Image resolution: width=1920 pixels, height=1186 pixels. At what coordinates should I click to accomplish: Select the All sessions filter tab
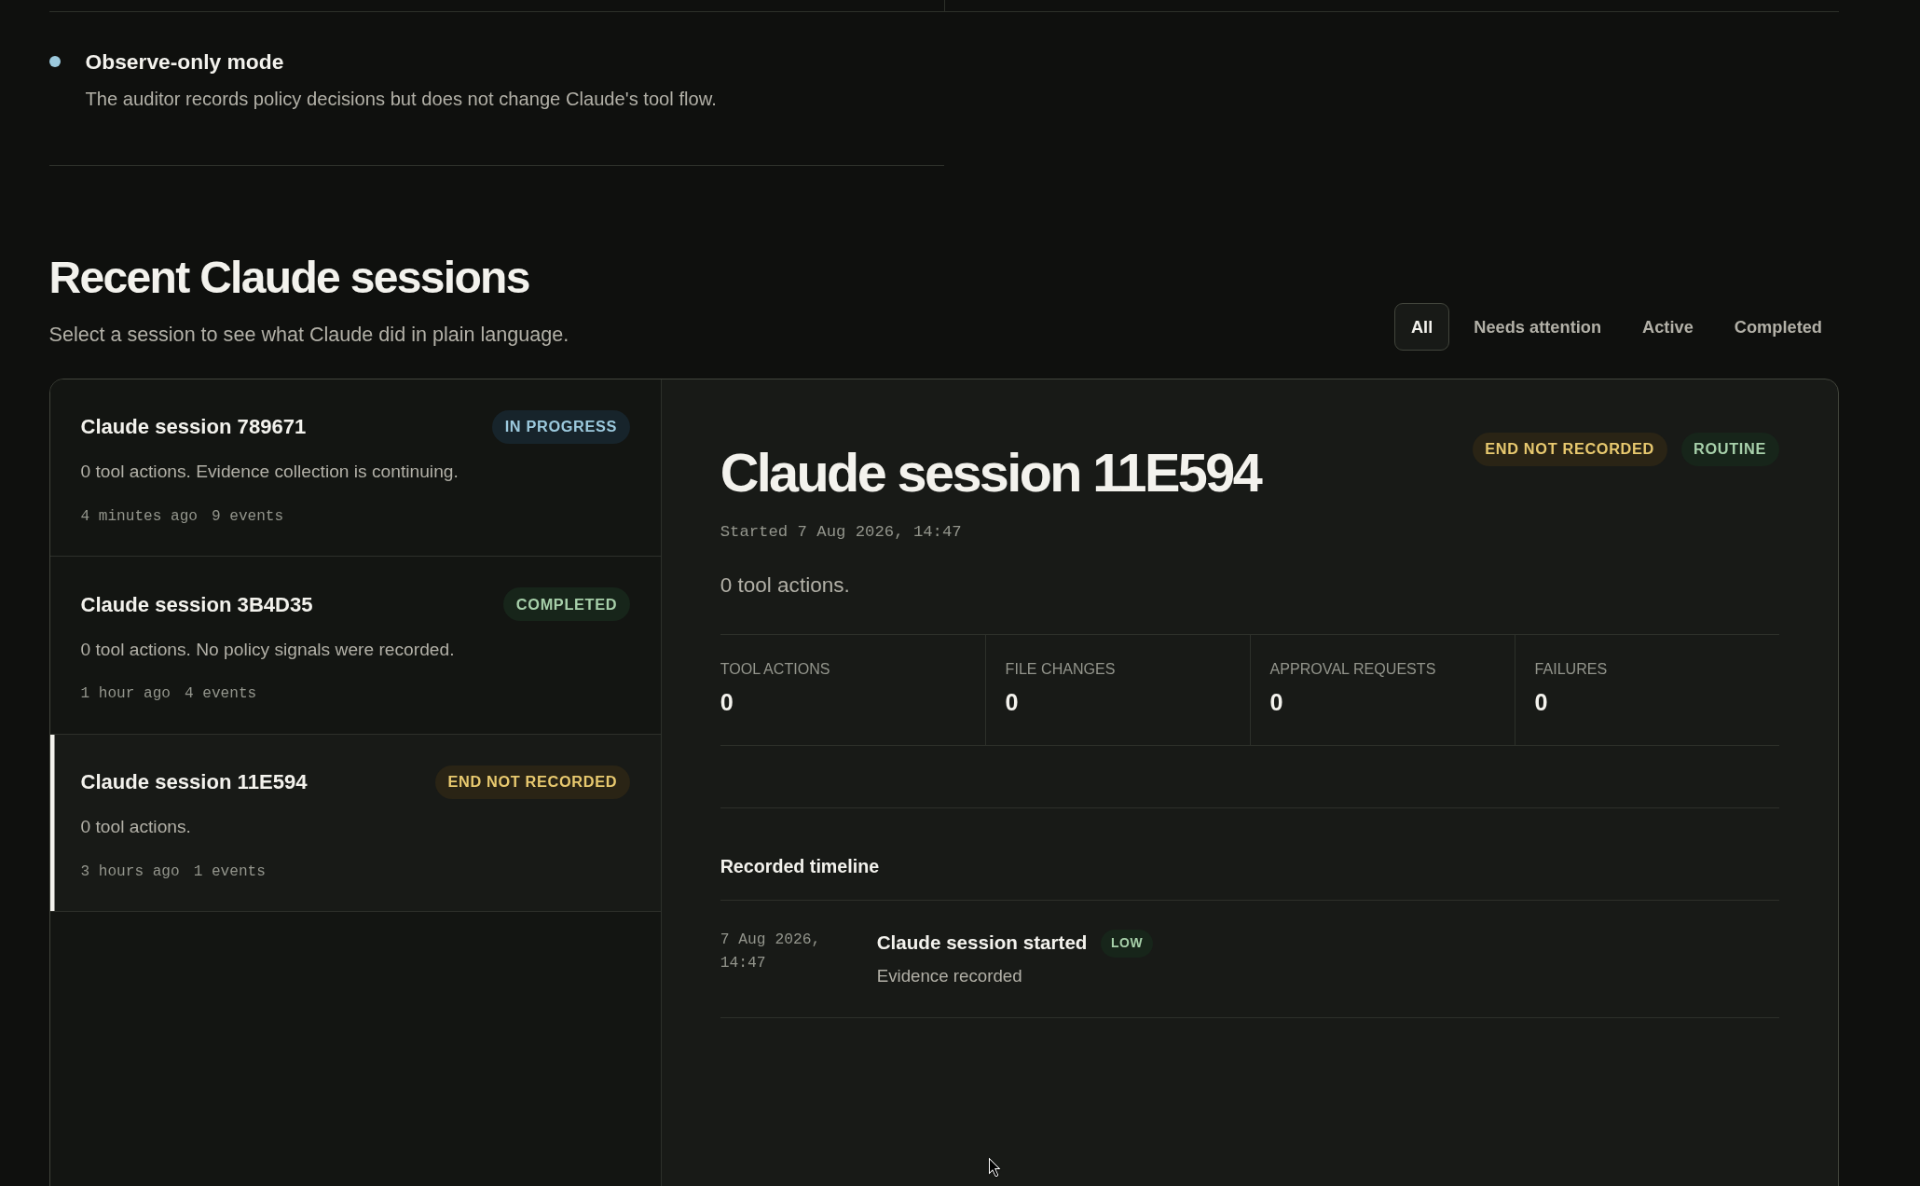coord(1421,327)
